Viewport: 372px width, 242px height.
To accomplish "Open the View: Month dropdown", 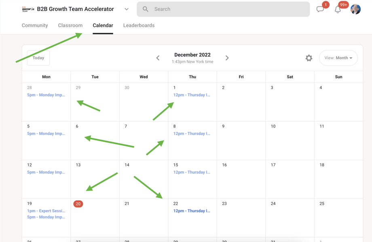I will (x=338, y=58).
